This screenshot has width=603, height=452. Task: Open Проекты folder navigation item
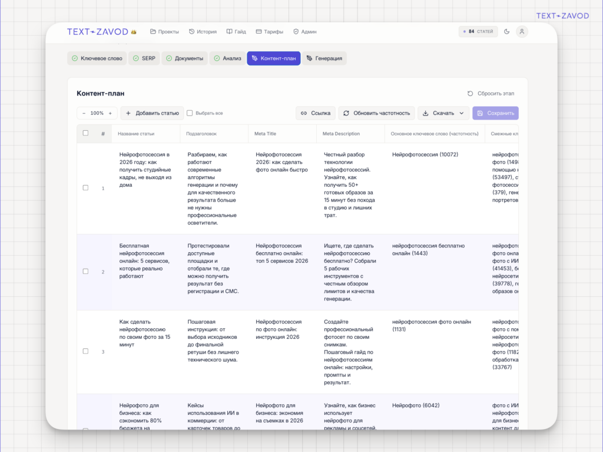(x=164, y=32)
